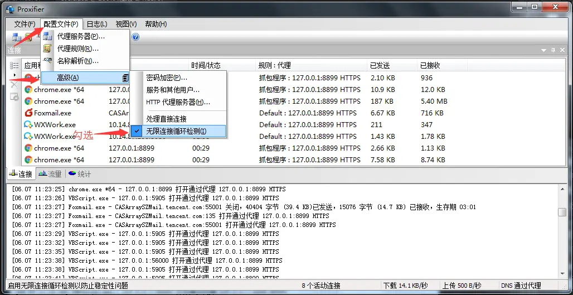Open the 配置文件(P) menu
The width and height of the screenshot is (573, 295).
61,24
